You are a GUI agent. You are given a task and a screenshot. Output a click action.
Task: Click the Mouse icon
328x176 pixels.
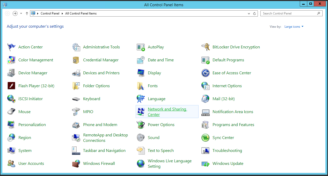pos(11,112)
